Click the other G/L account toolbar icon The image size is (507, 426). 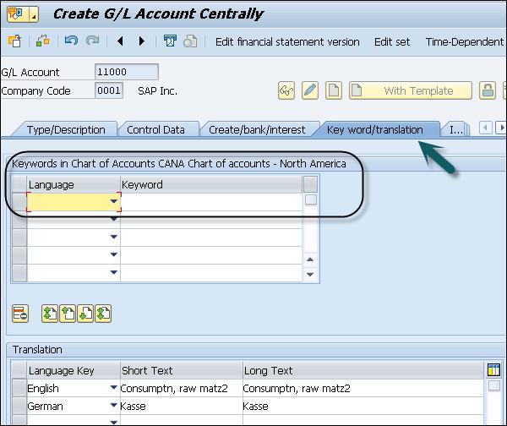pos(14,41)
